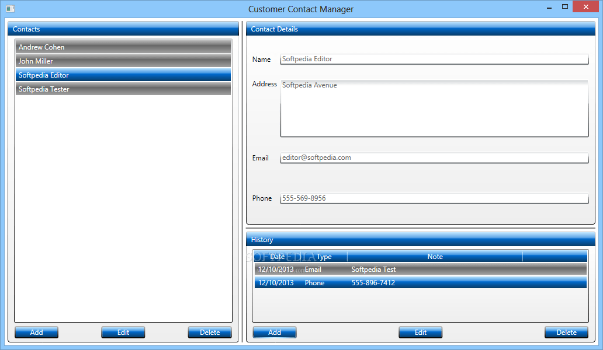This screenshot has height=350, width=603.
Task: Sort history by Date column header
Action: click(x=278, y=256)
